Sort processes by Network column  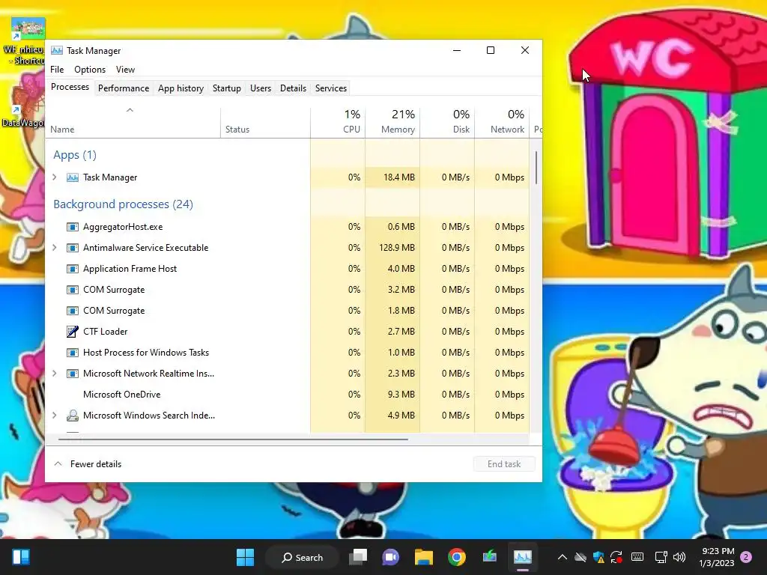click(502, 123)
